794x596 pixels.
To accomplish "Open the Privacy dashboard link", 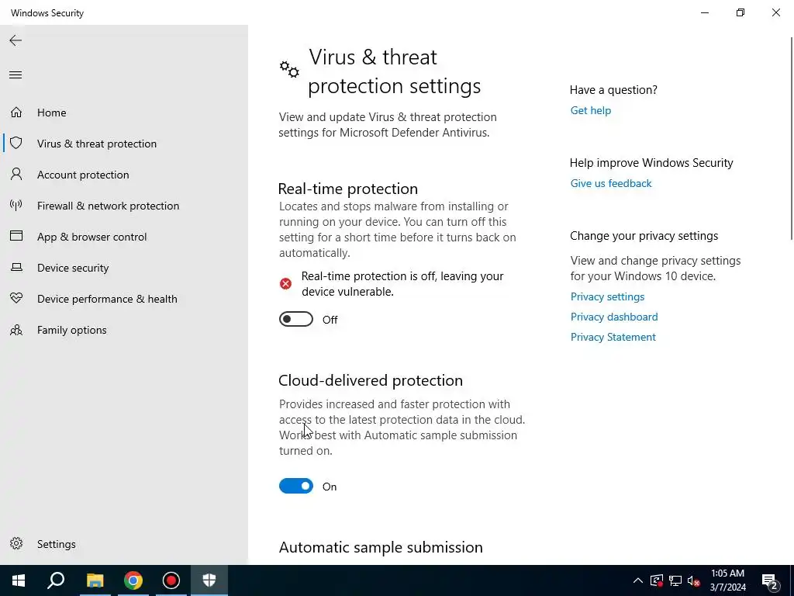I will (x=614, y=317).
